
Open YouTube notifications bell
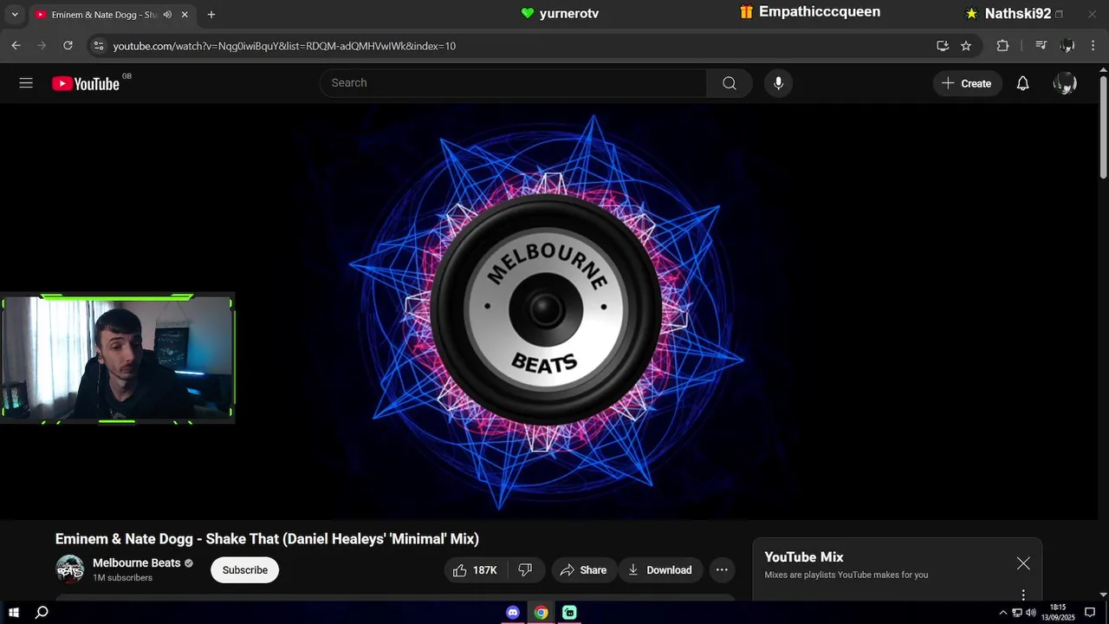pyautogui.click(x=1023, y=83)
